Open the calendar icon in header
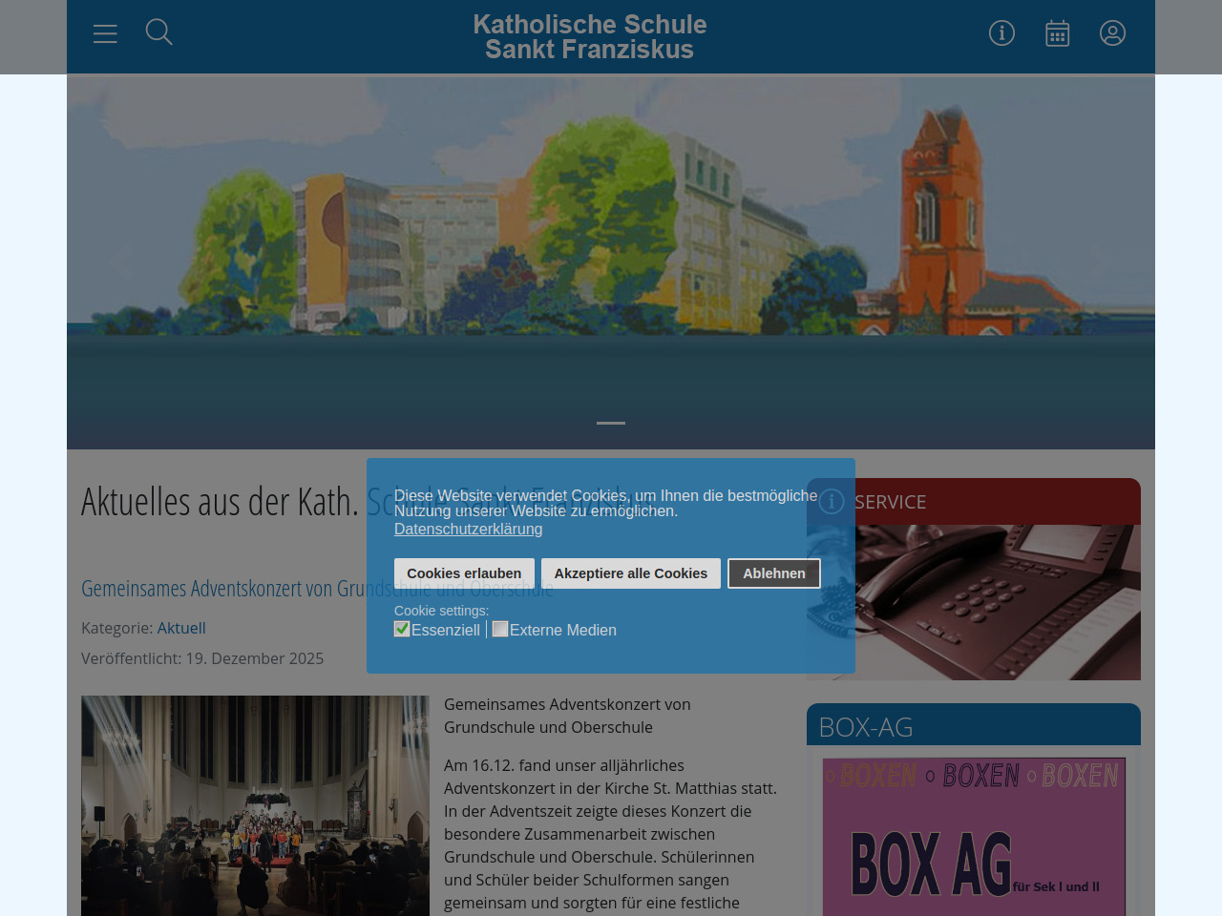Viewport: 1222px width, 916px height. click(x=1057, y=33)
